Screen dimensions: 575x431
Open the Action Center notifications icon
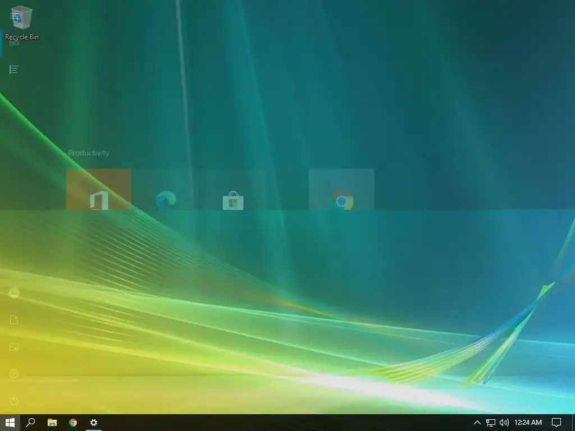(x=556, y=423)
